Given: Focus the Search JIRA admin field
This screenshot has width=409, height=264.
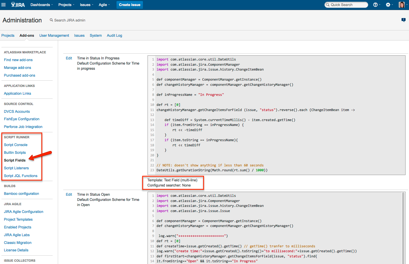Looking at the screenshot, I should click(70, 20).
